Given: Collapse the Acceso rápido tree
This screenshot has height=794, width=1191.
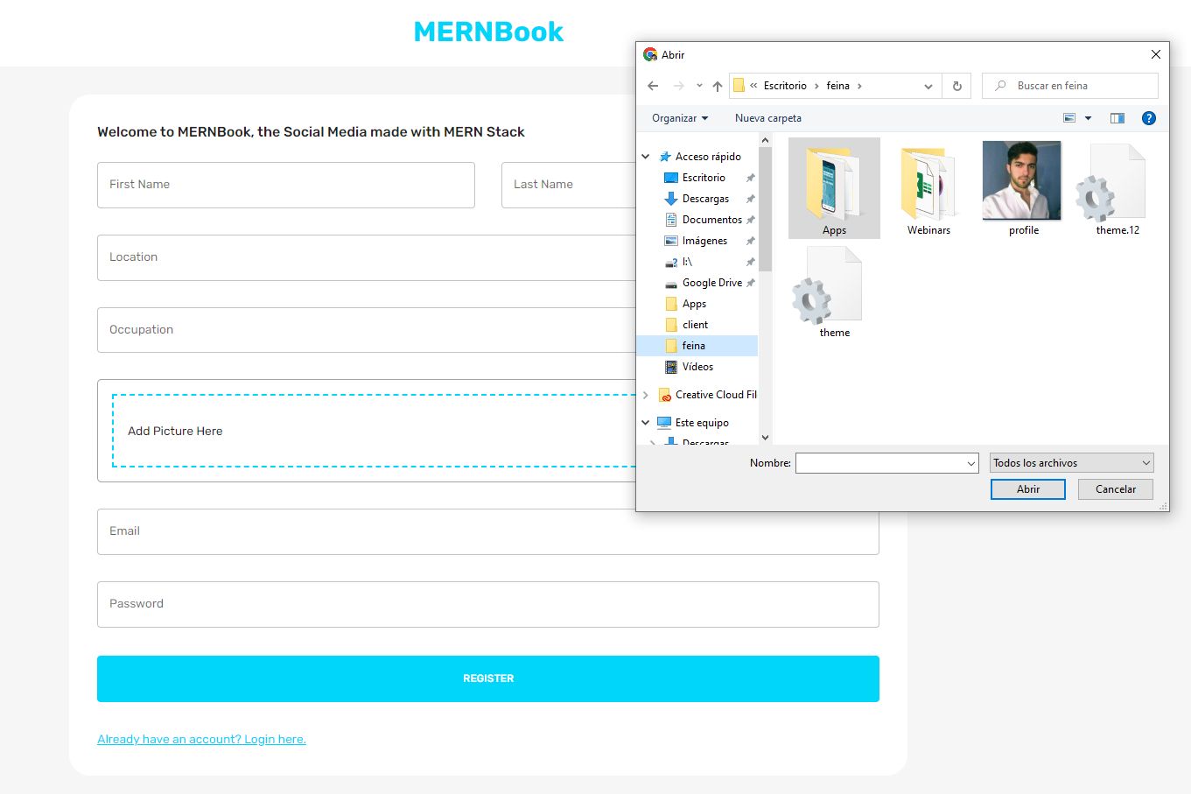Looking at the screenshot, I should 646,157.
